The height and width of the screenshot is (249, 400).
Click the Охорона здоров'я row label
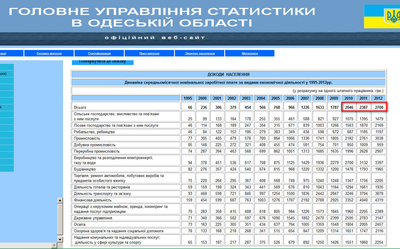tap(119, 231)
